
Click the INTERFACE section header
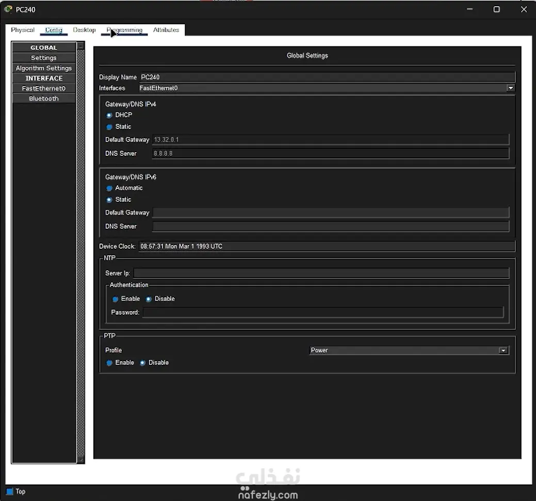(x=44, y=78)
